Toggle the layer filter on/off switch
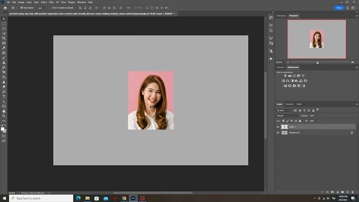This screenshot has height=202, width=359. (317, 110)
